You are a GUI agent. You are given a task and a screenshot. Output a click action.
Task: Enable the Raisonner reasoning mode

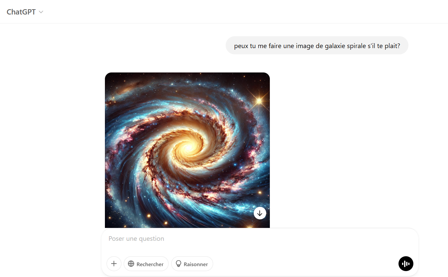192,264
